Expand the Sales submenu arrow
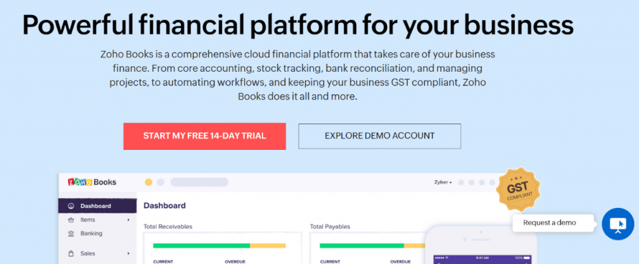Image resolution: width=639 pixels, height=264 pixels. (129, 253)
